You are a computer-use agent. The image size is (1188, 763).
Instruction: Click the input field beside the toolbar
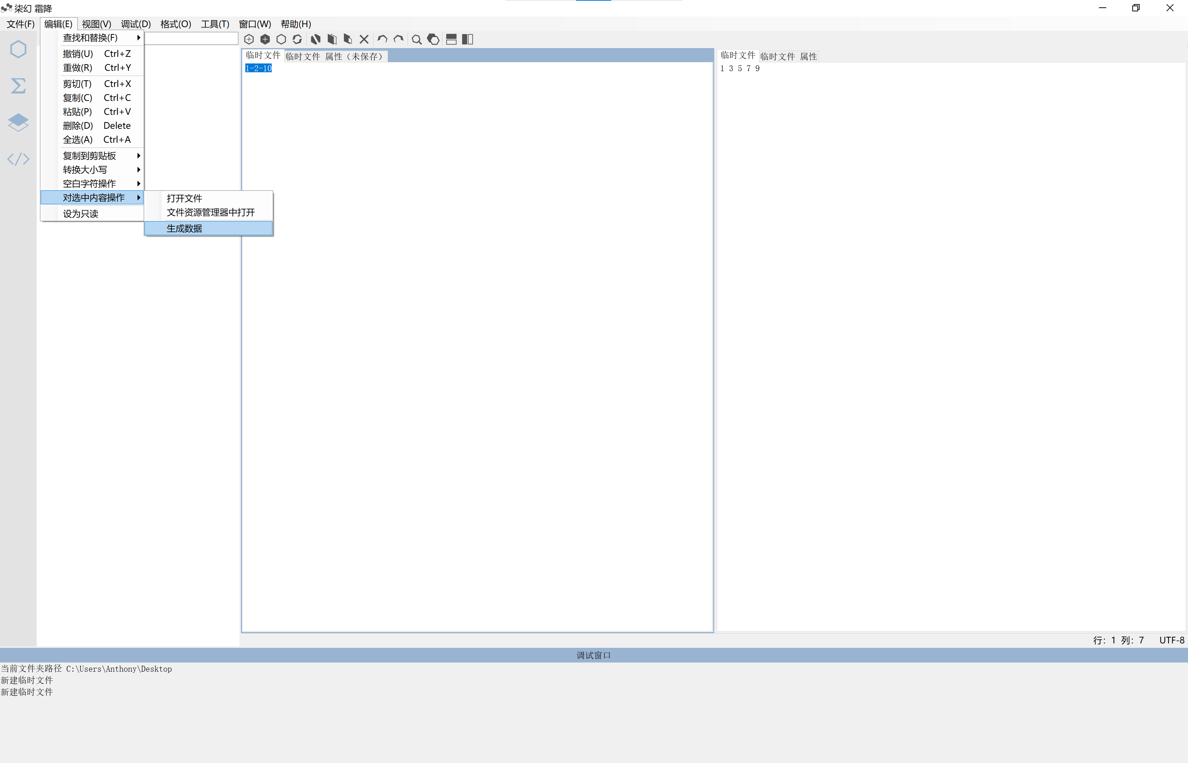(192, 38)
